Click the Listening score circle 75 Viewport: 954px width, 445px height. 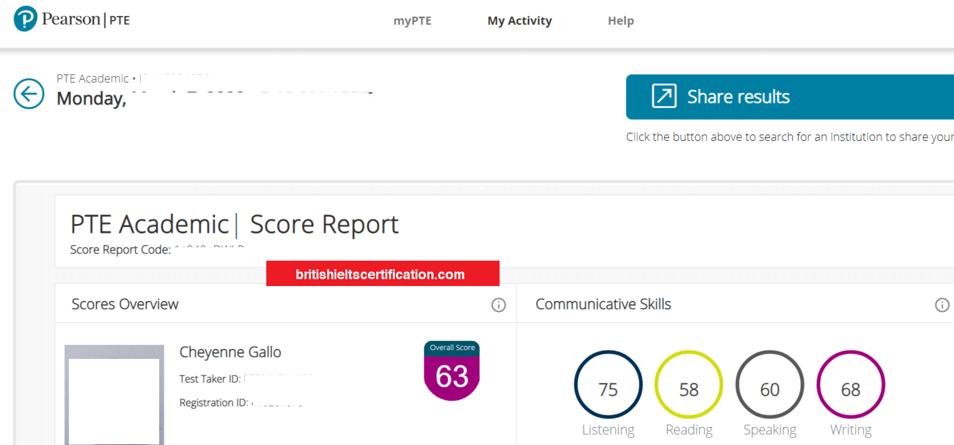pos(608,384)
